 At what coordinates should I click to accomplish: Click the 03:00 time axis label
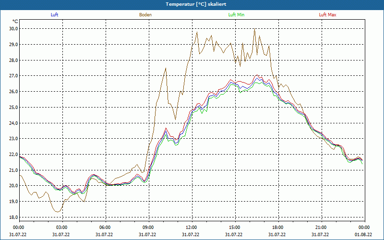[x=61, y=228]
